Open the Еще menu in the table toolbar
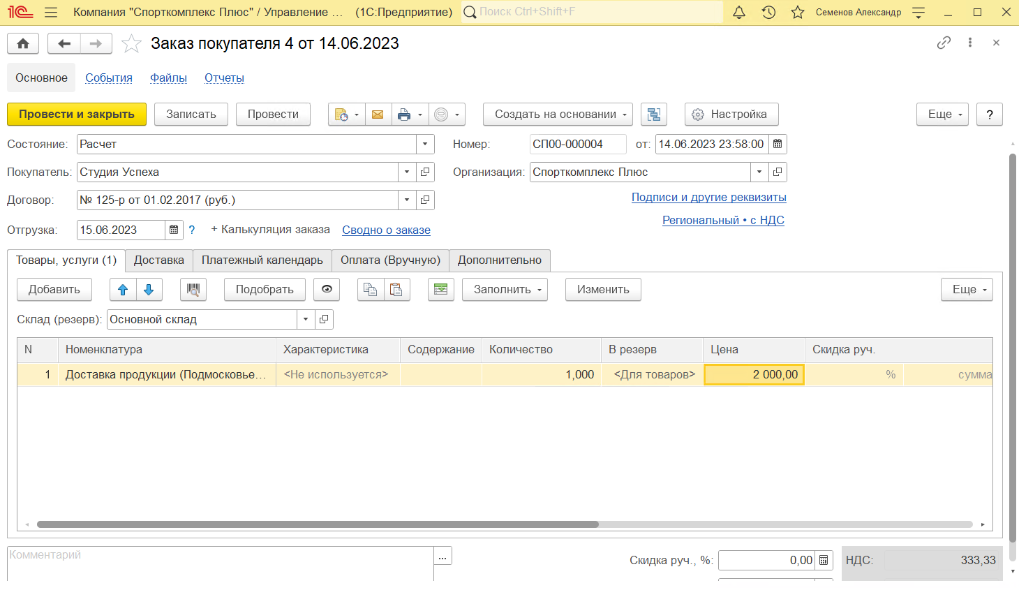The height and width of the screenshot is (590, 1019). tap(967, 290)
